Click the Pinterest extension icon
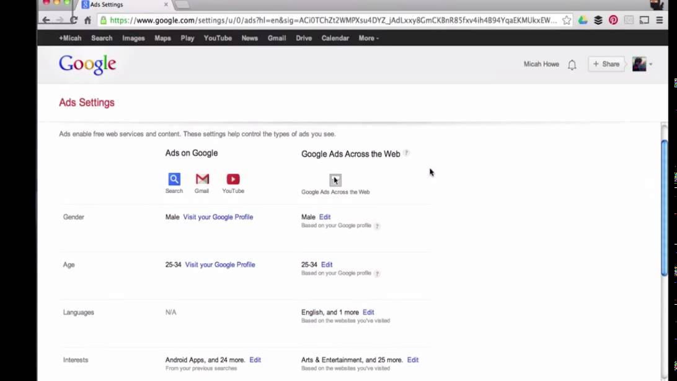 tap(613, 20)
